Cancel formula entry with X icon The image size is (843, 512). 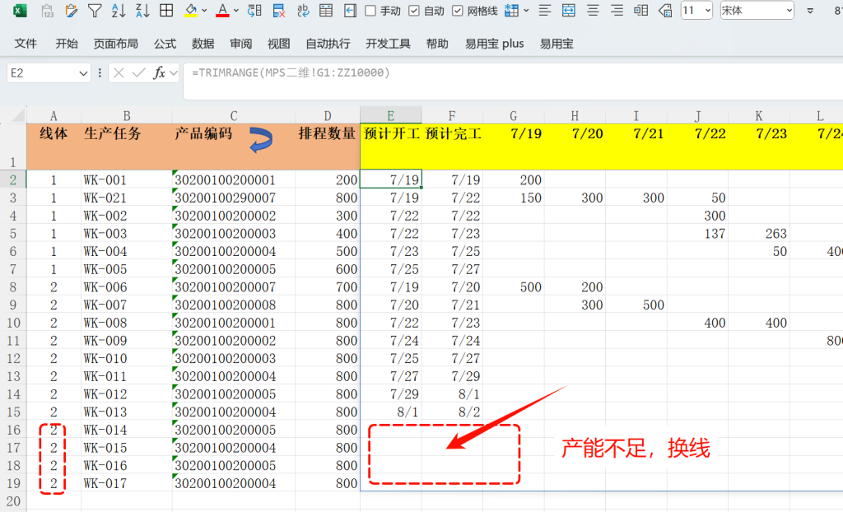coord(119,72)
